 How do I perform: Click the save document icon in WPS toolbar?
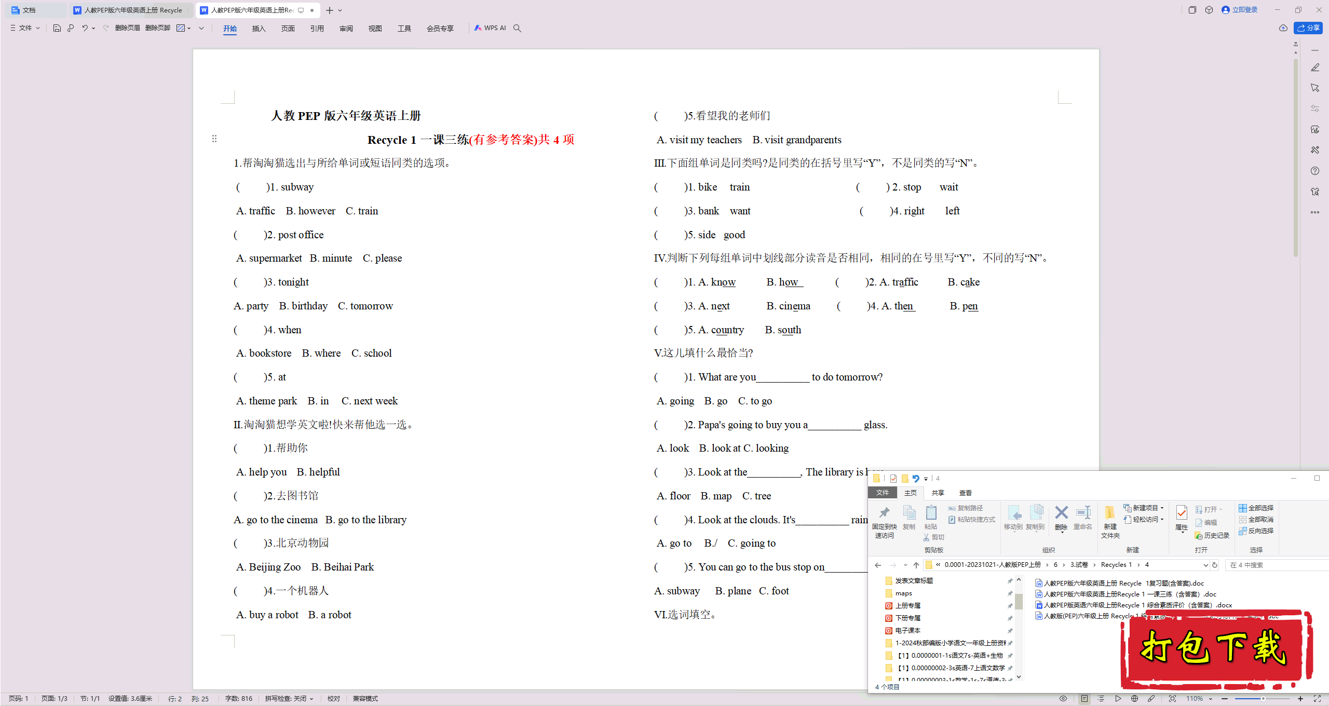coord(57,28)
